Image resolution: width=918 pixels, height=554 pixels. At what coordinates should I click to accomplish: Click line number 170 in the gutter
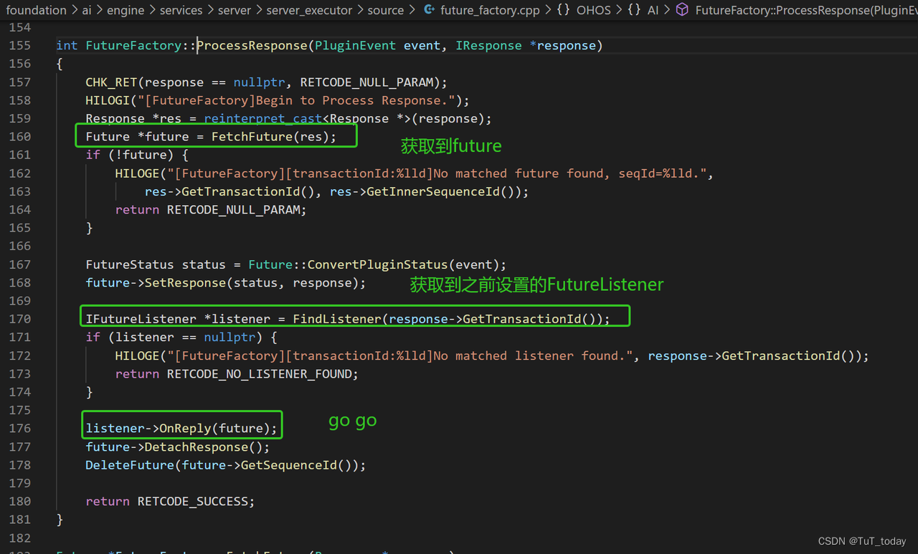tap(20, 319)
